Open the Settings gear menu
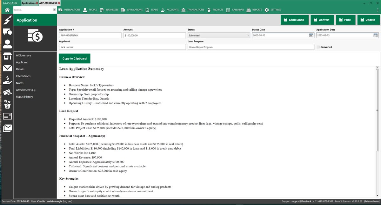The image size is (381, 205). point(273,10)
